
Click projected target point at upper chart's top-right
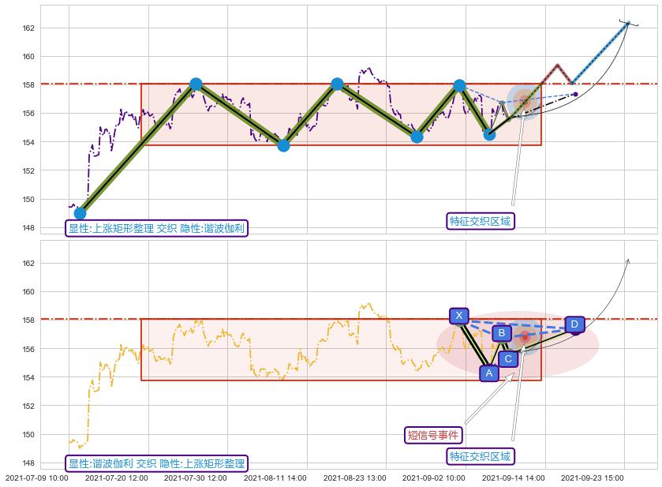coord(628,23)
